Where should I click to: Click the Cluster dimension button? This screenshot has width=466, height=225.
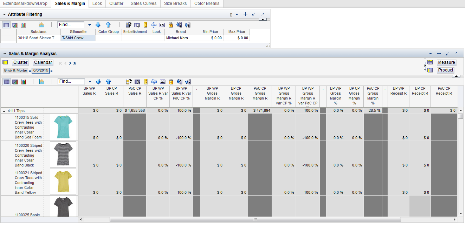[20, 62]
